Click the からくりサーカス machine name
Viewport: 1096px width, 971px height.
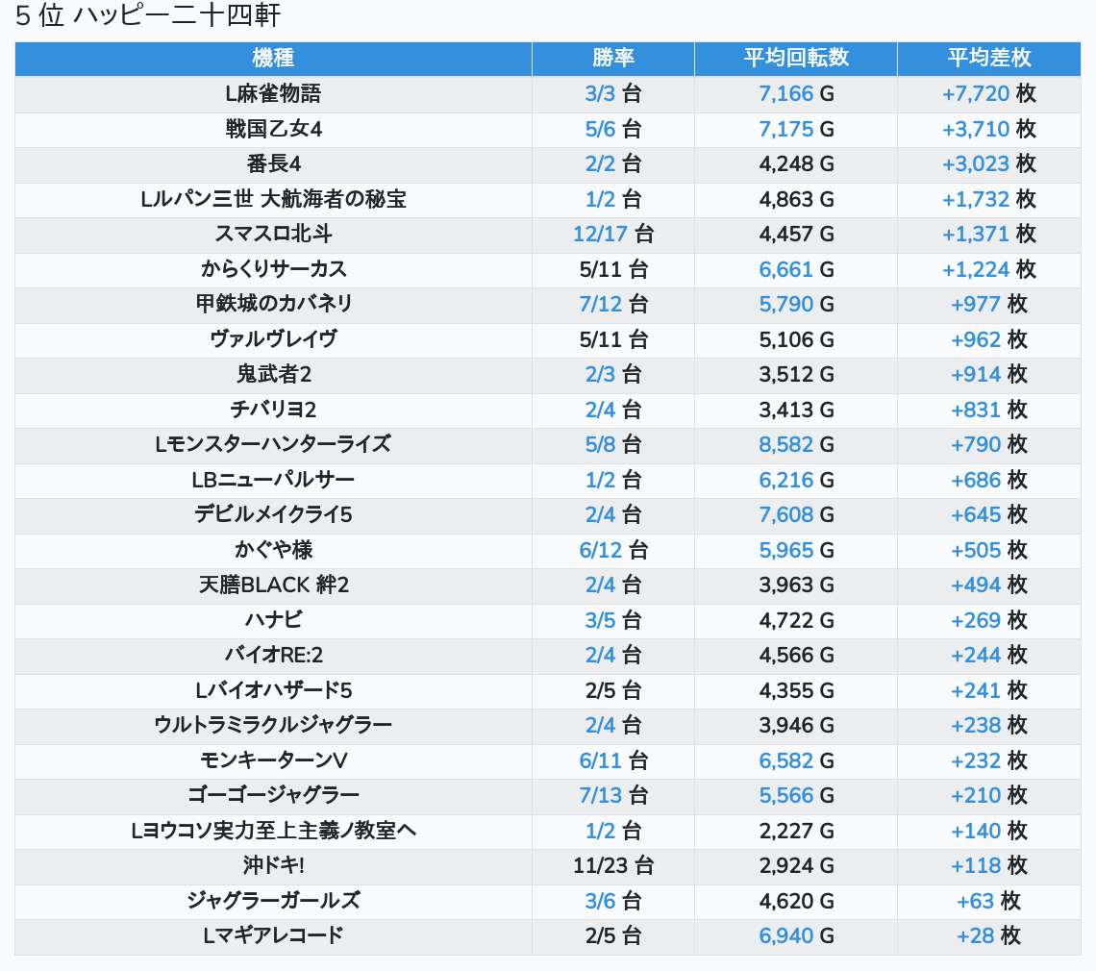click(273, 269)
